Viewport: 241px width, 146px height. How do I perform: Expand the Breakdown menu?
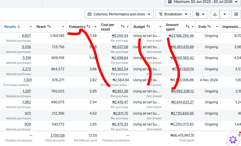click(173, 14)
